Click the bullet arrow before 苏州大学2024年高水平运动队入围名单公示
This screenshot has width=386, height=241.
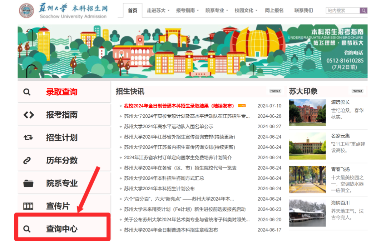121,127
